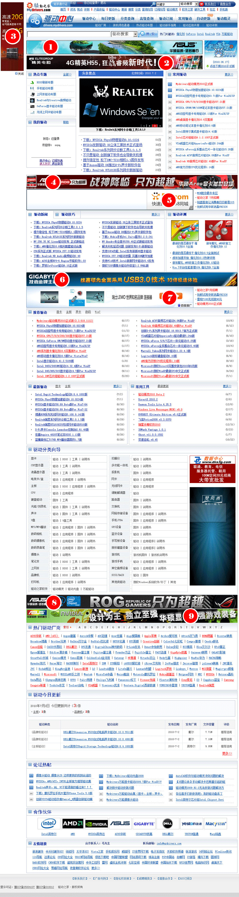239x897 pixels.
Task: Click the Intel partner logo
Action: [x=49, y=823]
